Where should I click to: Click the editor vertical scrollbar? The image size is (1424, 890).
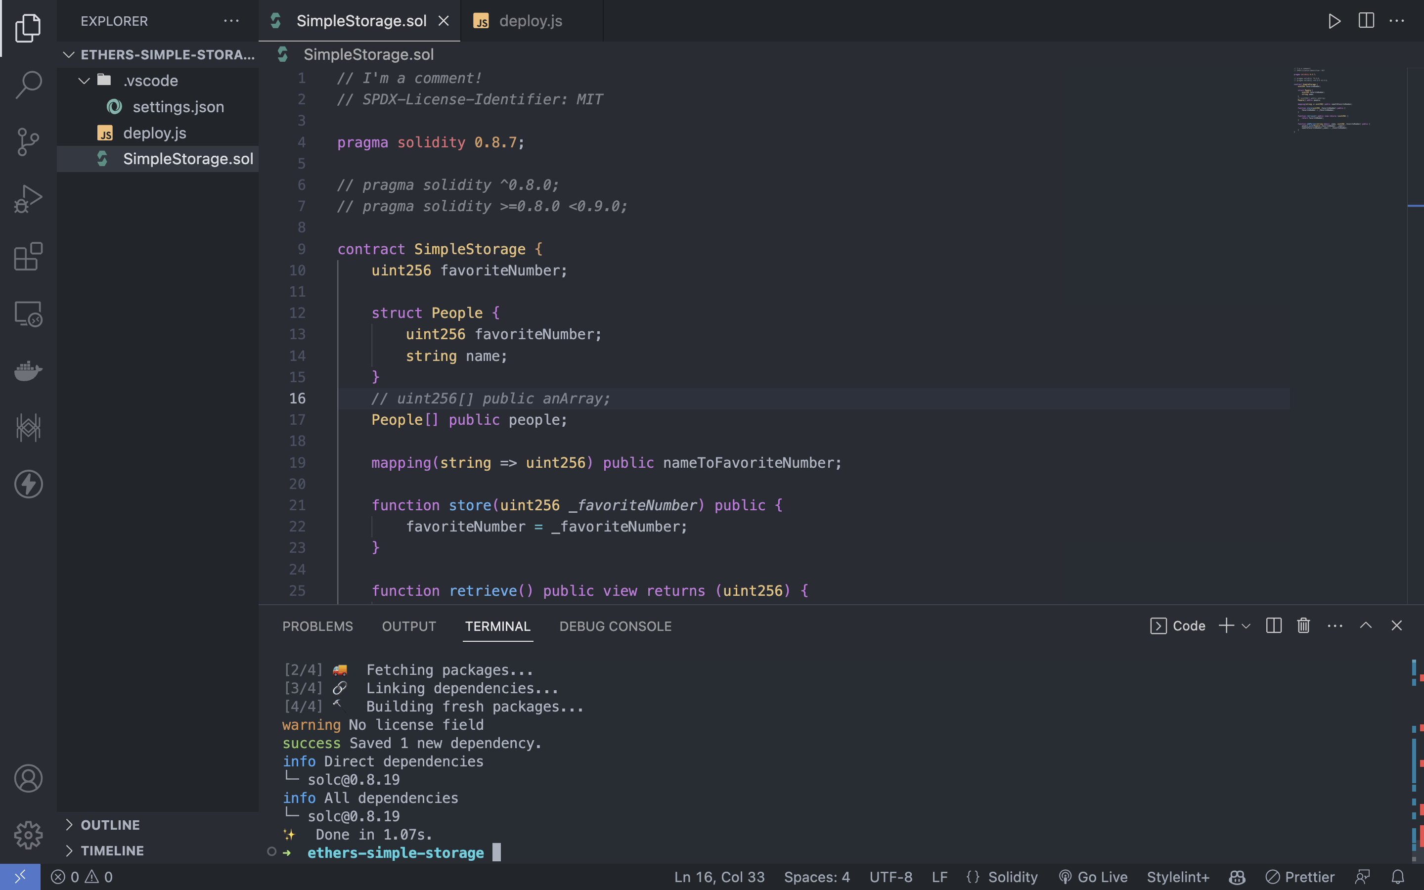(x=1415, y=336)
